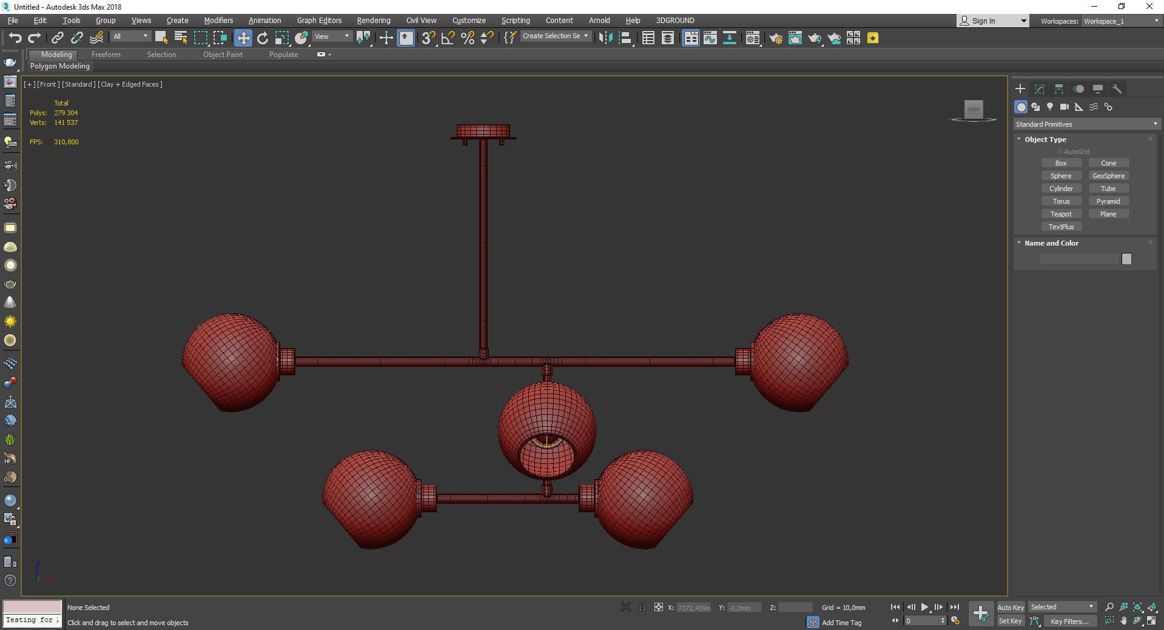Open Standard Primitives category dropdown
This screenshot has width=1164, height=630.
tap(1086, 124)
